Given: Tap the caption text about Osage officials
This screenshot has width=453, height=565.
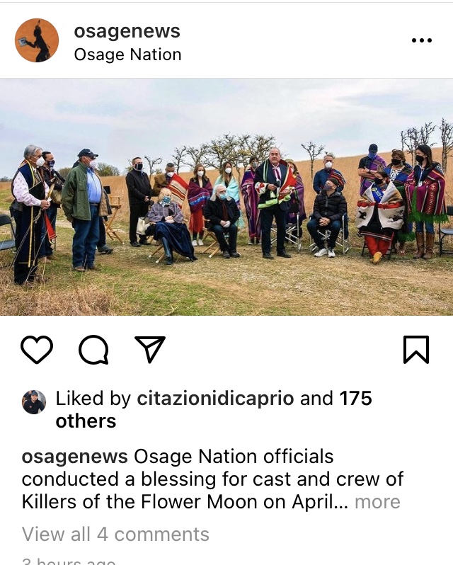Looking at the screenshot, I should coord(212,479).
